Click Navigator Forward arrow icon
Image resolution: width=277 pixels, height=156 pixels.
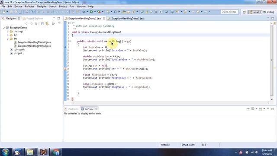[x=31, y=23]
